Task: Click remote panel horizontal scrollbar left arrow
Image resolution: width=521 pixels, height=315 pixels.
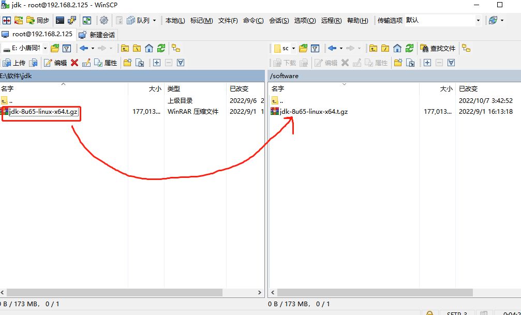Action: [273, 293]
